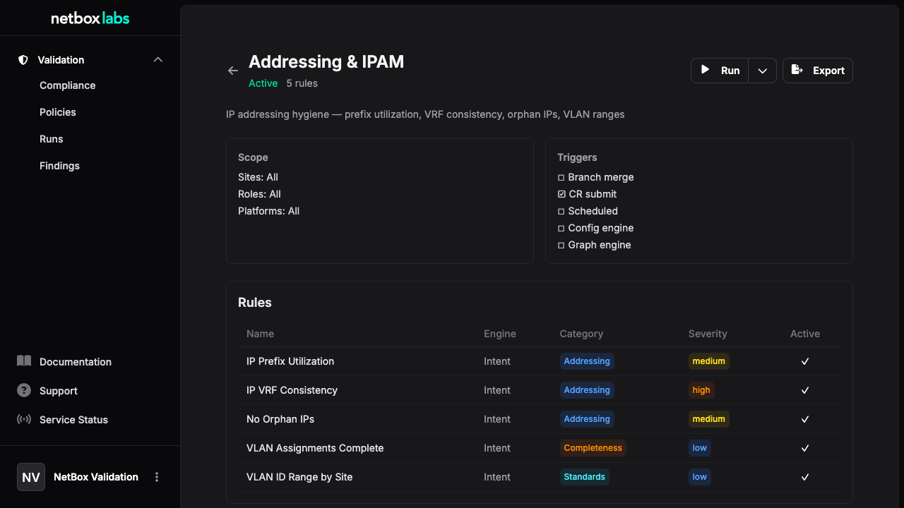Viewport: 904px width, 508px height.
Task: Click the high severity badge for IP VRF Consistency
Action: click(701, 390)
